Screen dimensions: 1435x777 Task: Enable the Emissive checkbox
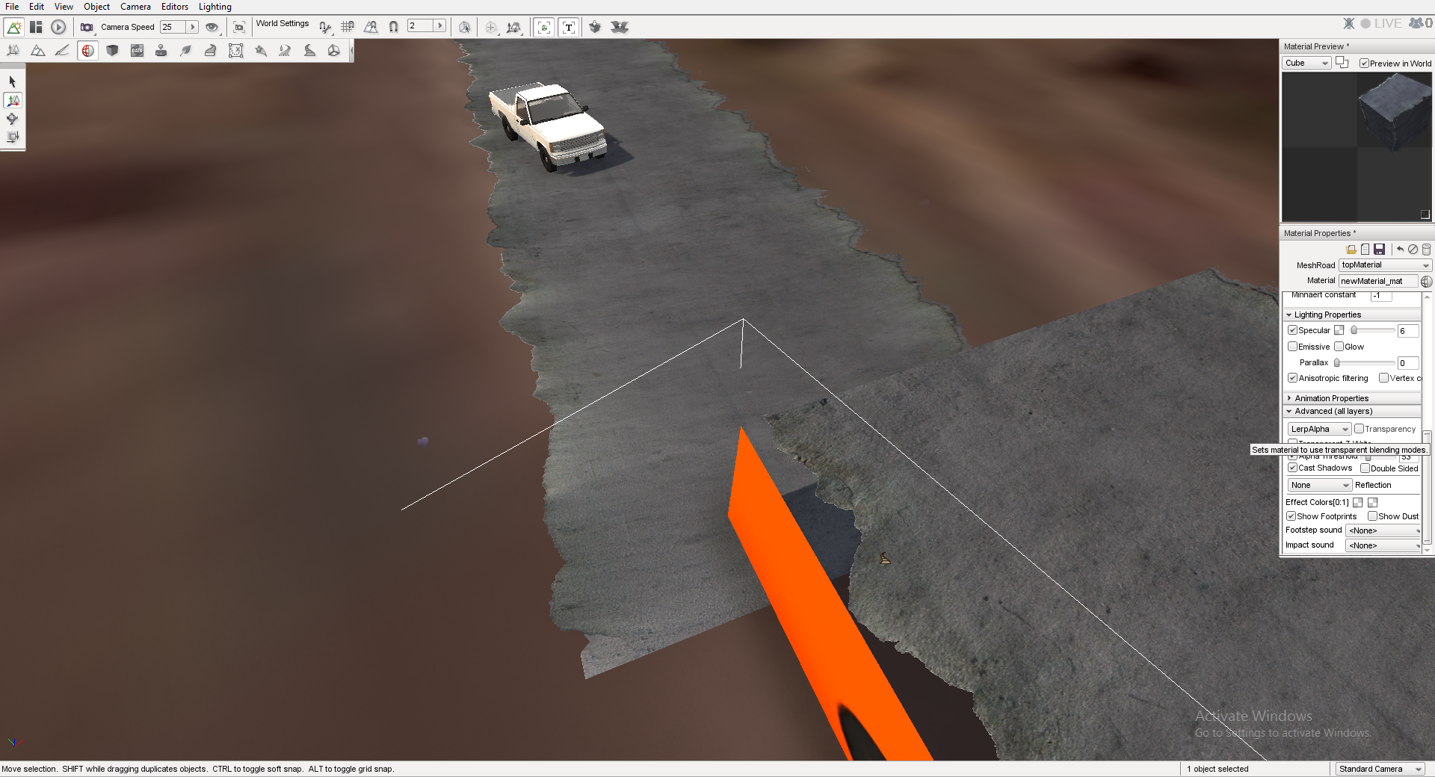tap(1292, 347)
